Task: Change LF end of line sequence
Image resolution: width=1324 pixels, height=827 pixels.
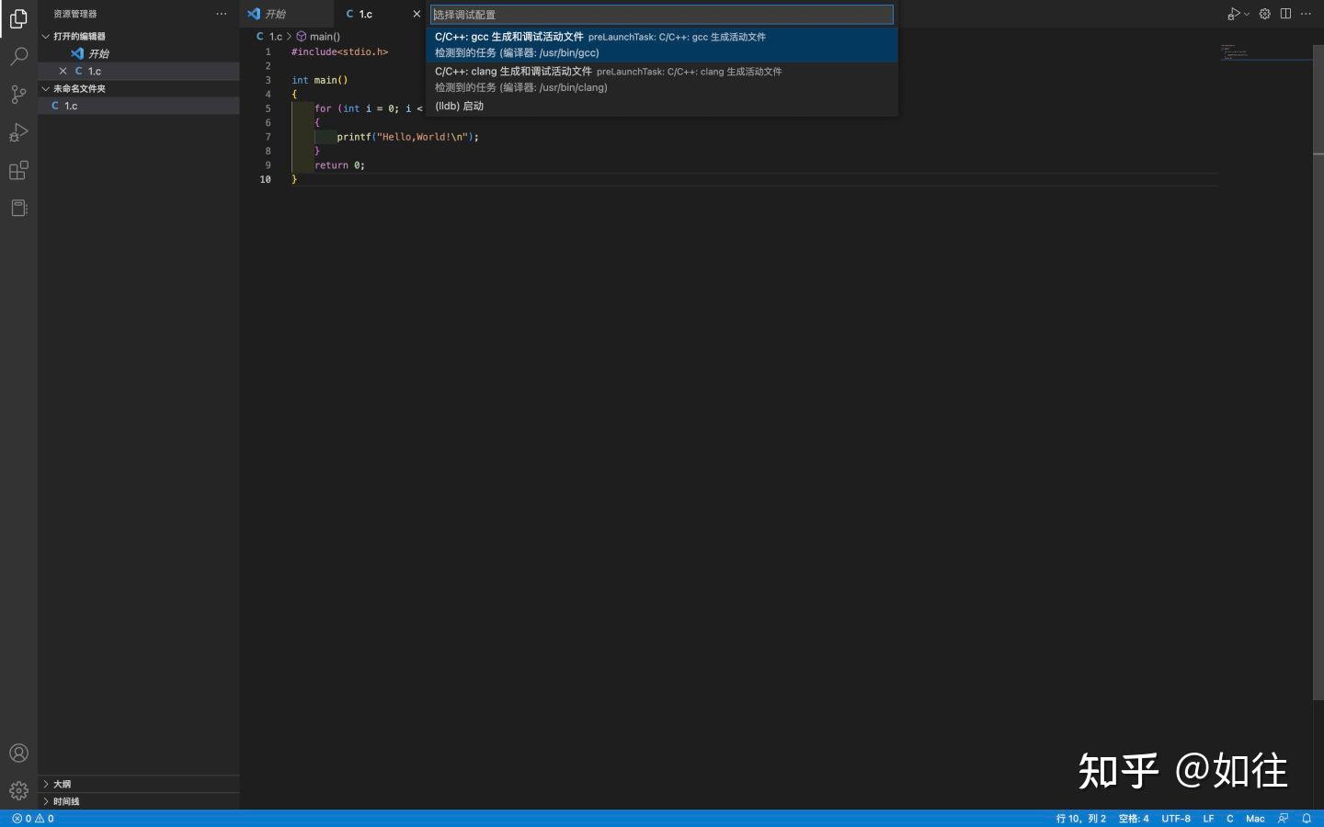Action: click(1209, 819)
